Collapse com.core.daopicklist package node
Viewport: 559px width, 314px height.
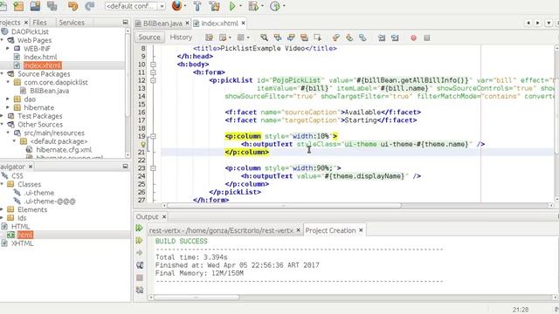(x=8, y=82)
